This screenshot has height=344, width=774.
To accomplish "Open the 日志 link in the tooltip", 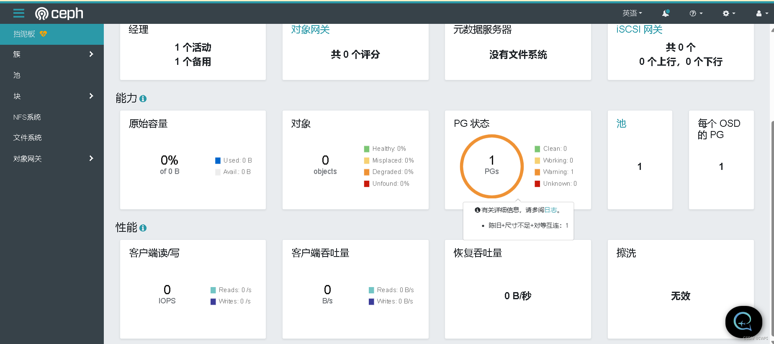I will [x=550, y=210].
